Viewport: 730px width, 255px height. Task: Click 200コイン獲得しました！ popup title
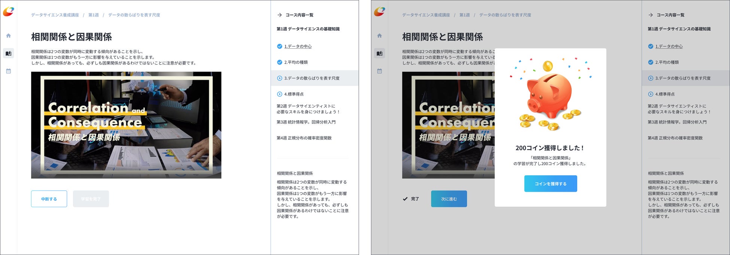click(550, 148)
